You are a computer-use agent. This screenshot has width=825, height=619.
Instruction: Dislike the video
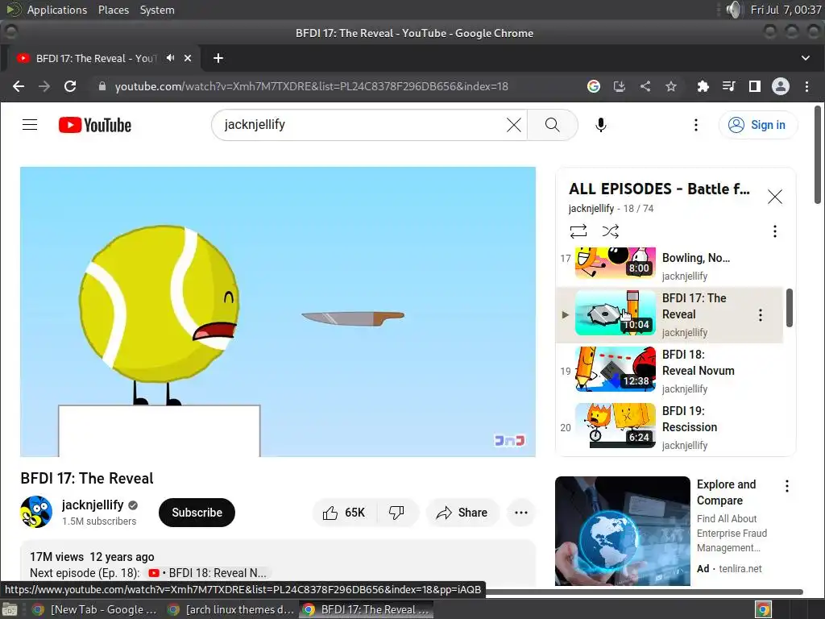(396, 512)
